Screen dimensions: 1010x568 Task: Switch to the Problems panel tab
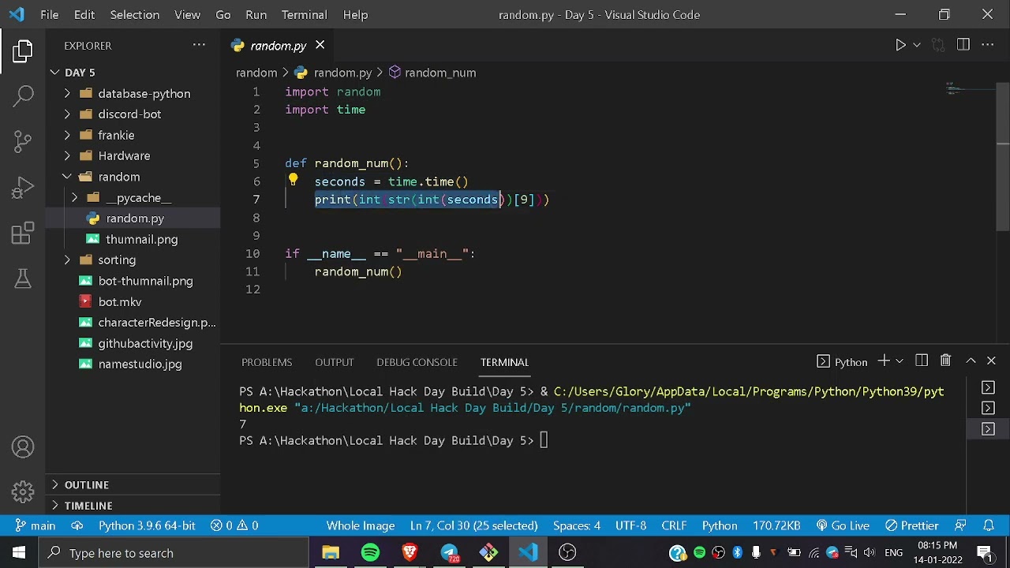coord(267,362)
